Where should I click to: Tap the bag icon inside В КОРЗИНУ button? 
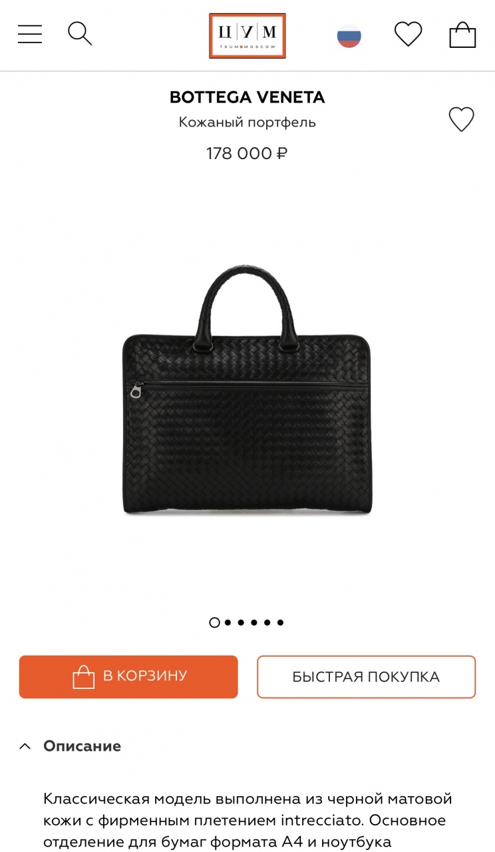(x=84, y=676)
